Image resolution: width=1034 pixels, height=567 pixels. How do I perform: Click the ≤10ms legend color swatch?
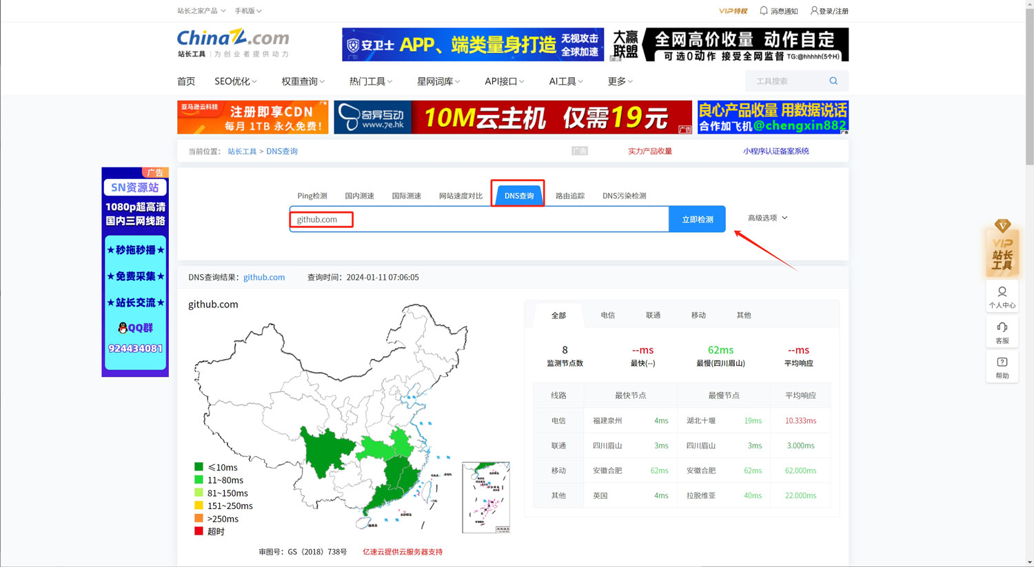click(199, 467)
